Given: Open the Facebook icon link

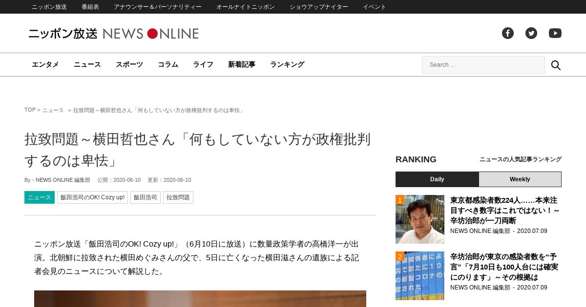Looking at the screenshot, I should [x=508, y=33].
